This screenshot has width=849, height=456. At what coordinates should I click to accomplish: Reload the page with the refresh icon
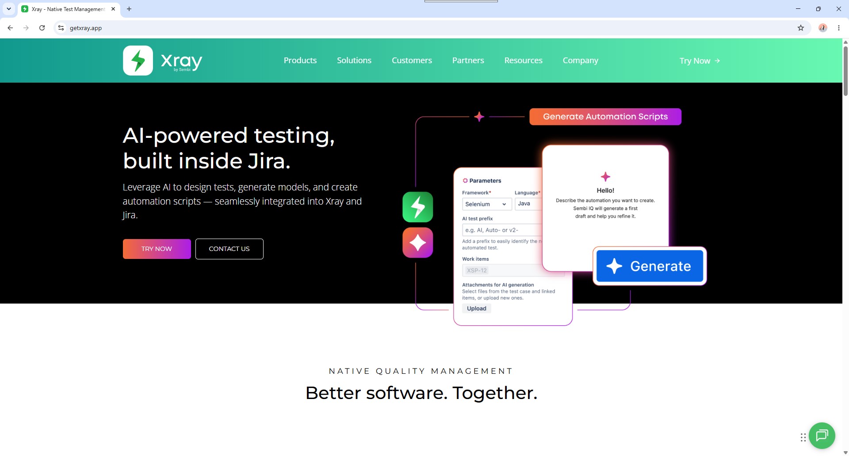tap(42, 28)
